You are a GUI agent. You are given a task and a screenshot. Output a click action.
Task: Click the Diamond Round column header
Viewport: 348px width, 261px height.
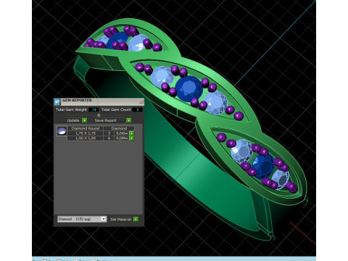pos(86,128)
